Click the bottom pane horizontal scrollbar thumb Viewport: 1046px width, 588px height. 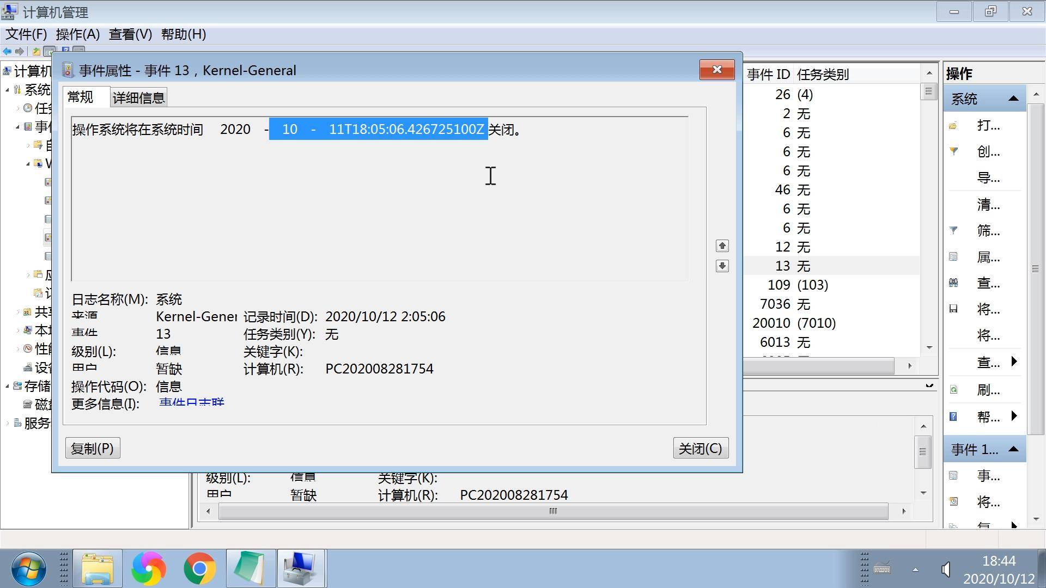tap(553, 511)
